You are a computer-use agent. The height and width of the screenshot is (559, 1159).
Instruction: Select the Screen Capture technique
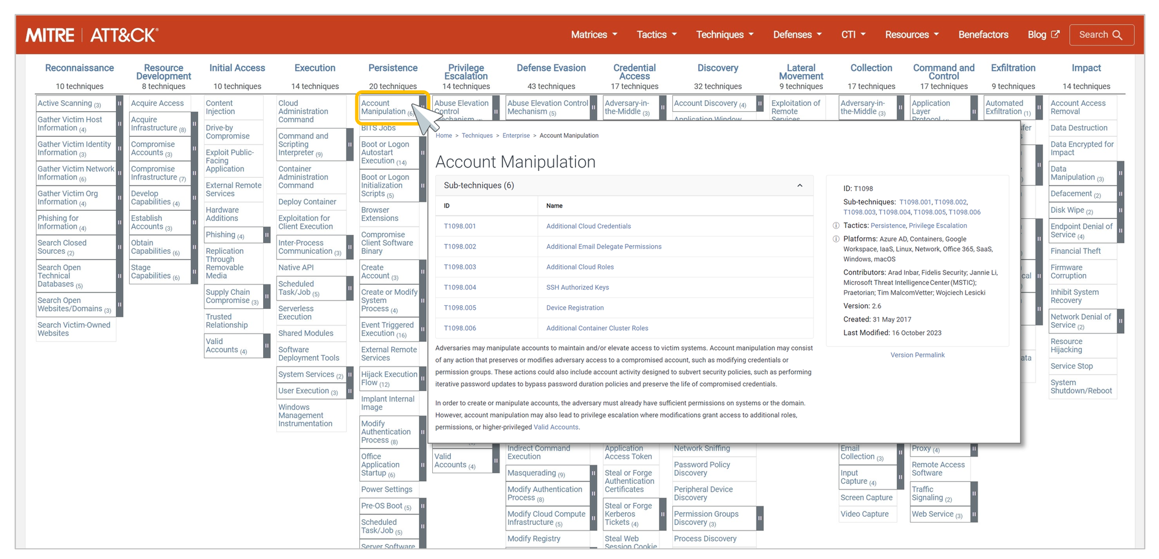coord(866,498)
